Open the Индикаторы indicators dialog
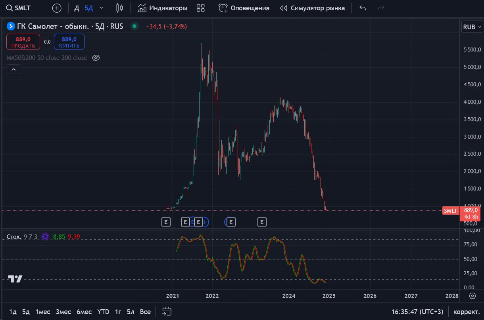Image resolution: width=484 pixels, height=320 pixels. point(162,8)
